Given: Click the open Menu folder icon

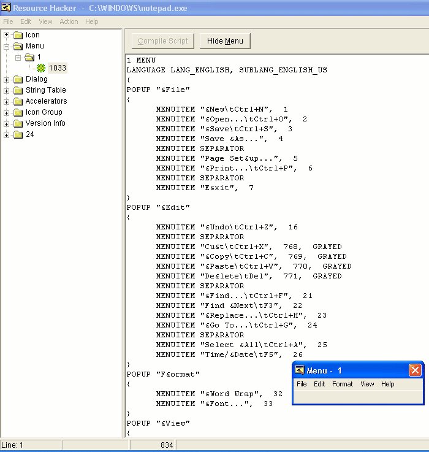Looking at the screenshot, I should (18, 46).
